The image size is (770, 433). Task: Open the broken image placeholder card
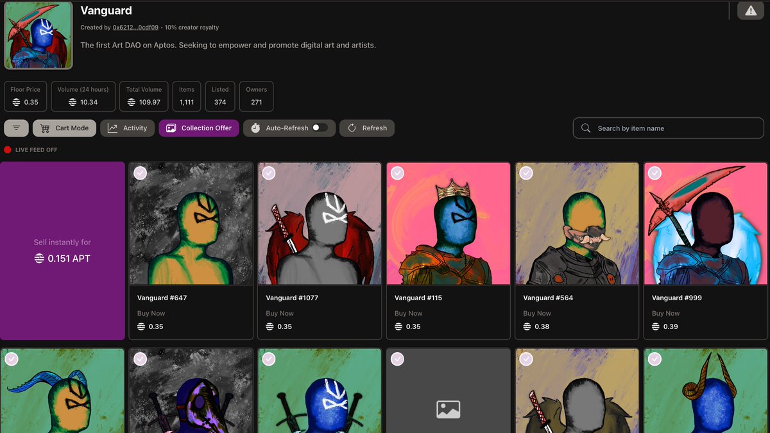449,391
